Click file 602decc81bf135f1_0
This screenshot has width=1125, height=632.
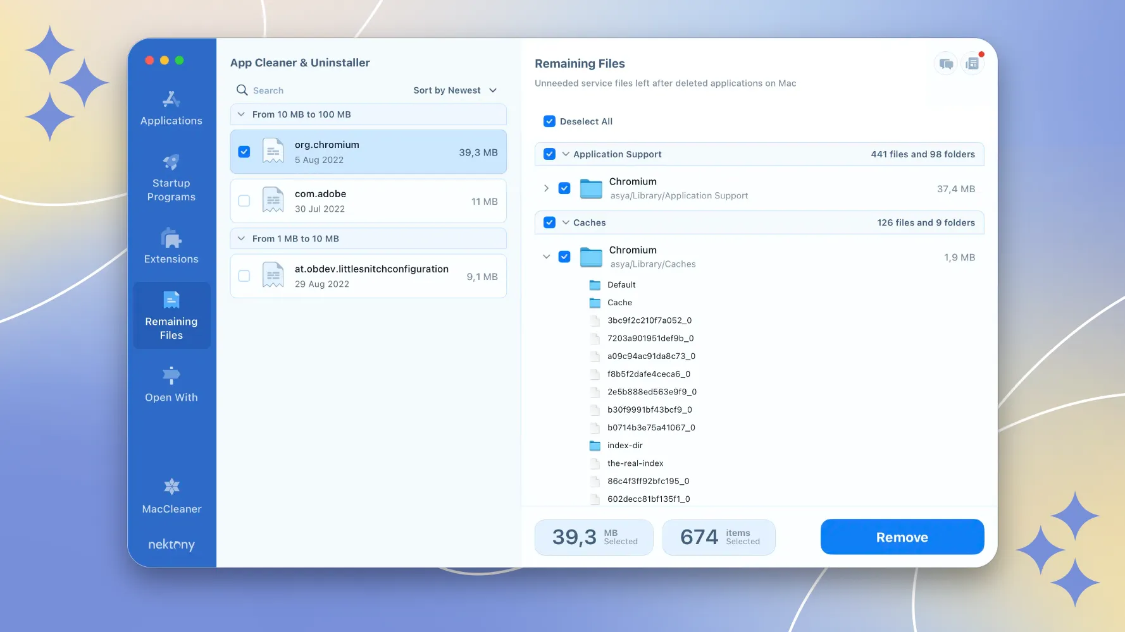[649, 499]
